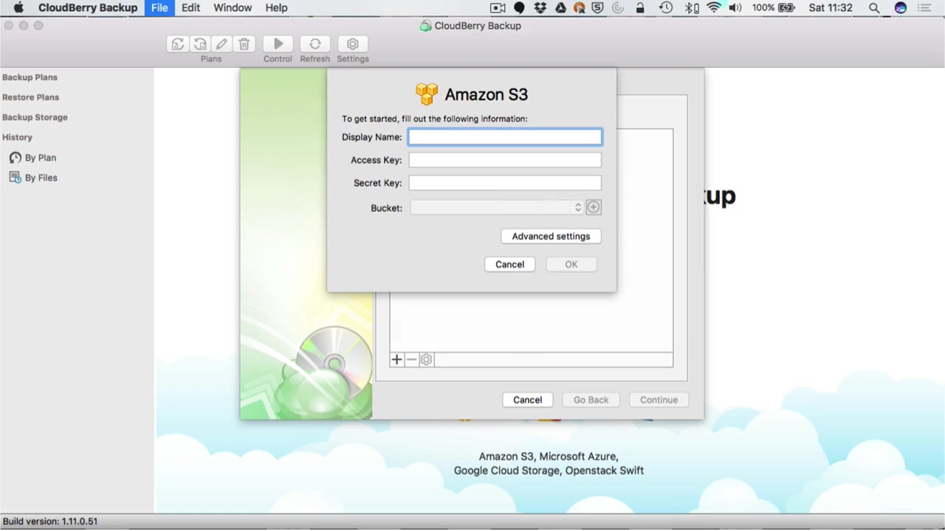Click the Bluetooth menu bar icon
The width and height of the screenshot is (945, 531).
point(691,8)
